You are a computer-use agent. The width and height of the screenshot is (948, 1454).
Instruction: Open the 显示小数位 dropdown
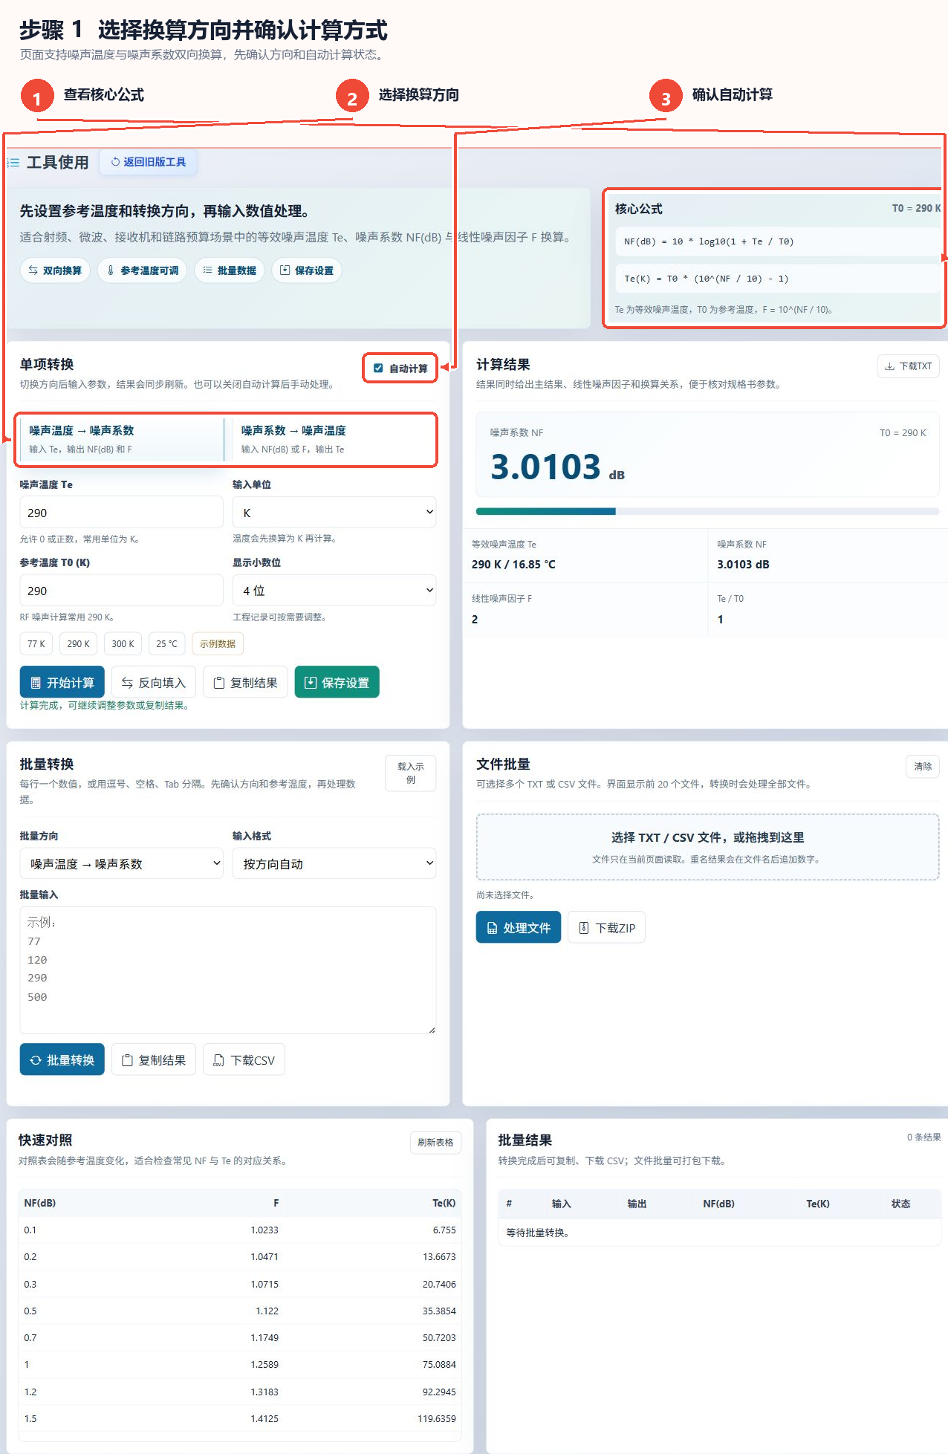(334, 591)
